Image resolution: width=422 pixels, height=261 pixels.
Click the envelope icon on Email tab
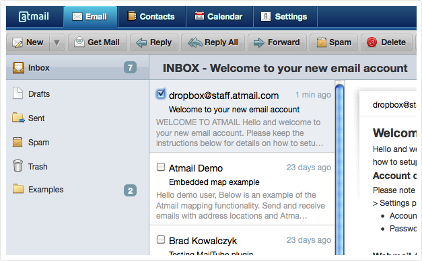(x=77, y=17)
